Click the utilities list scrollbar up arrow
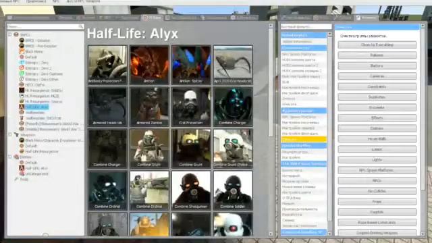The width and height of the screenshot is (432, 243). [x=329, y=34]
